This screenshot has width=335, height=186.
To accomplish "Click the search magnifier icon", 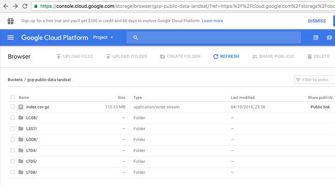I will pos(135,38).
